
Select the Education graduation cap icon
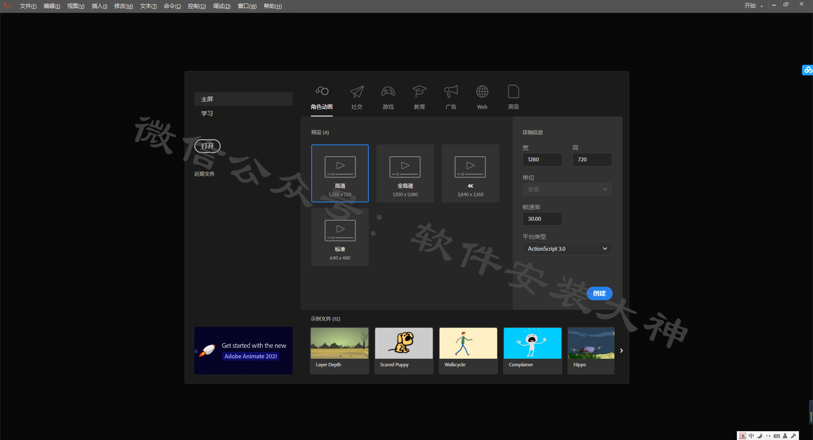[420, 91]
